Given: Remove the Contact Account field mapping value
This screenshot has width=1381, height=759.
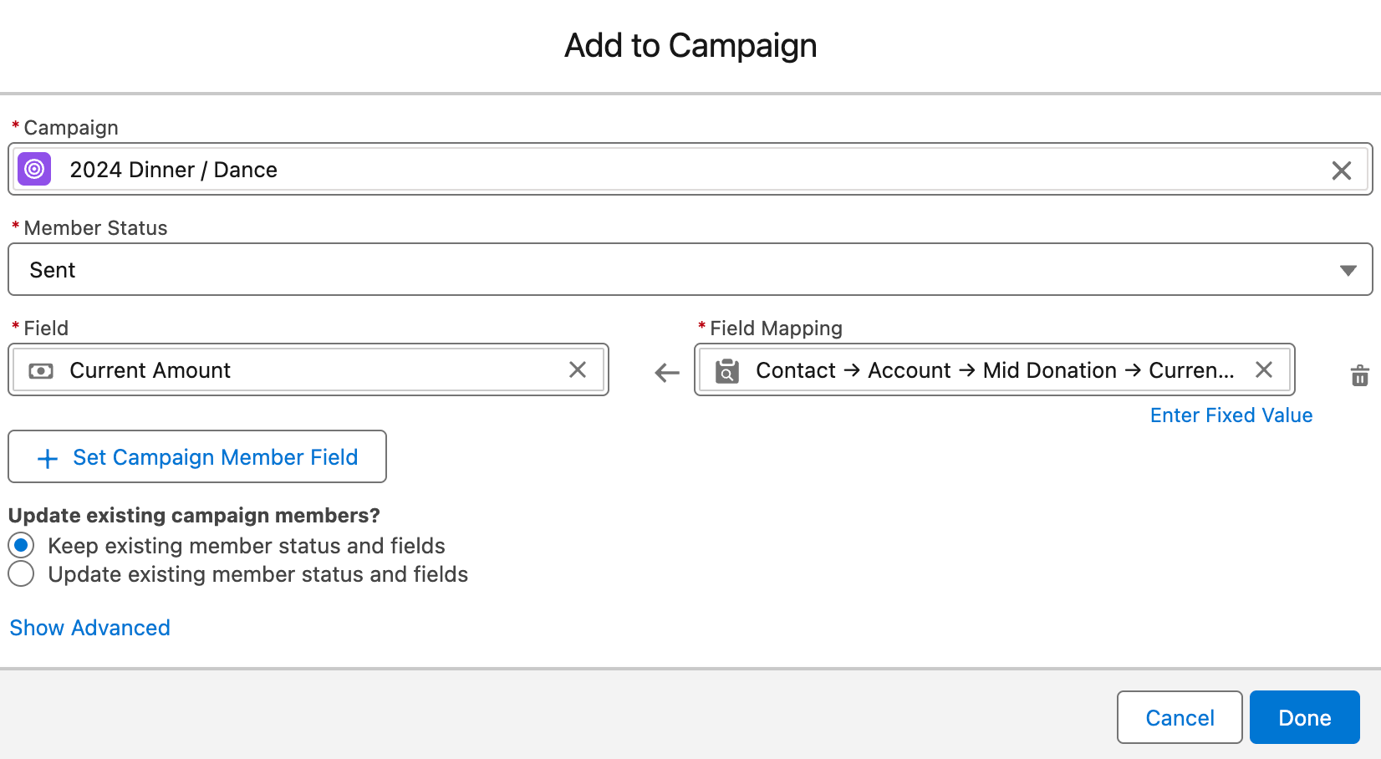Looking at the screenshot, I should click(x=1263, y=369).
